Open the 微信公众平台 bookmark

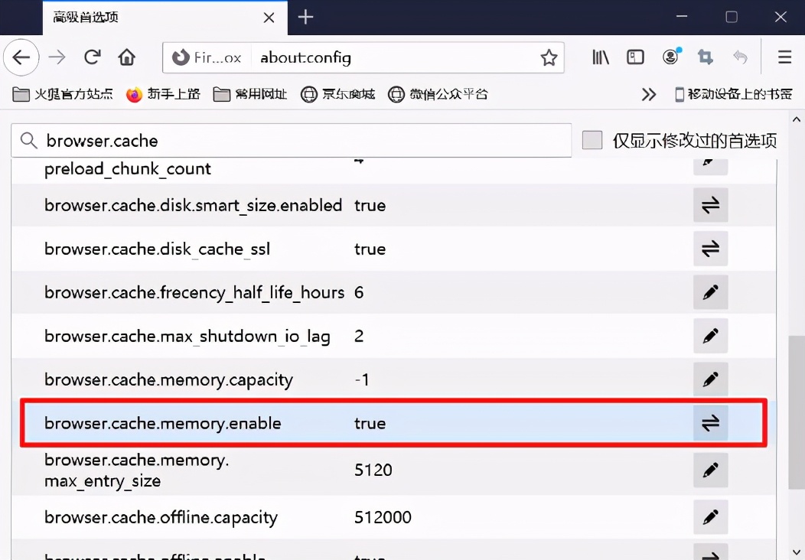click(438, 94)
